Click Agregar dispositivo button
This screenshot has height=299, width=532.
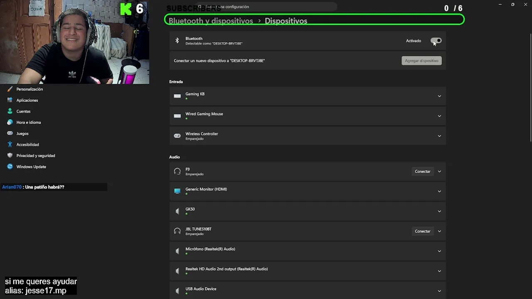point(421,61)
